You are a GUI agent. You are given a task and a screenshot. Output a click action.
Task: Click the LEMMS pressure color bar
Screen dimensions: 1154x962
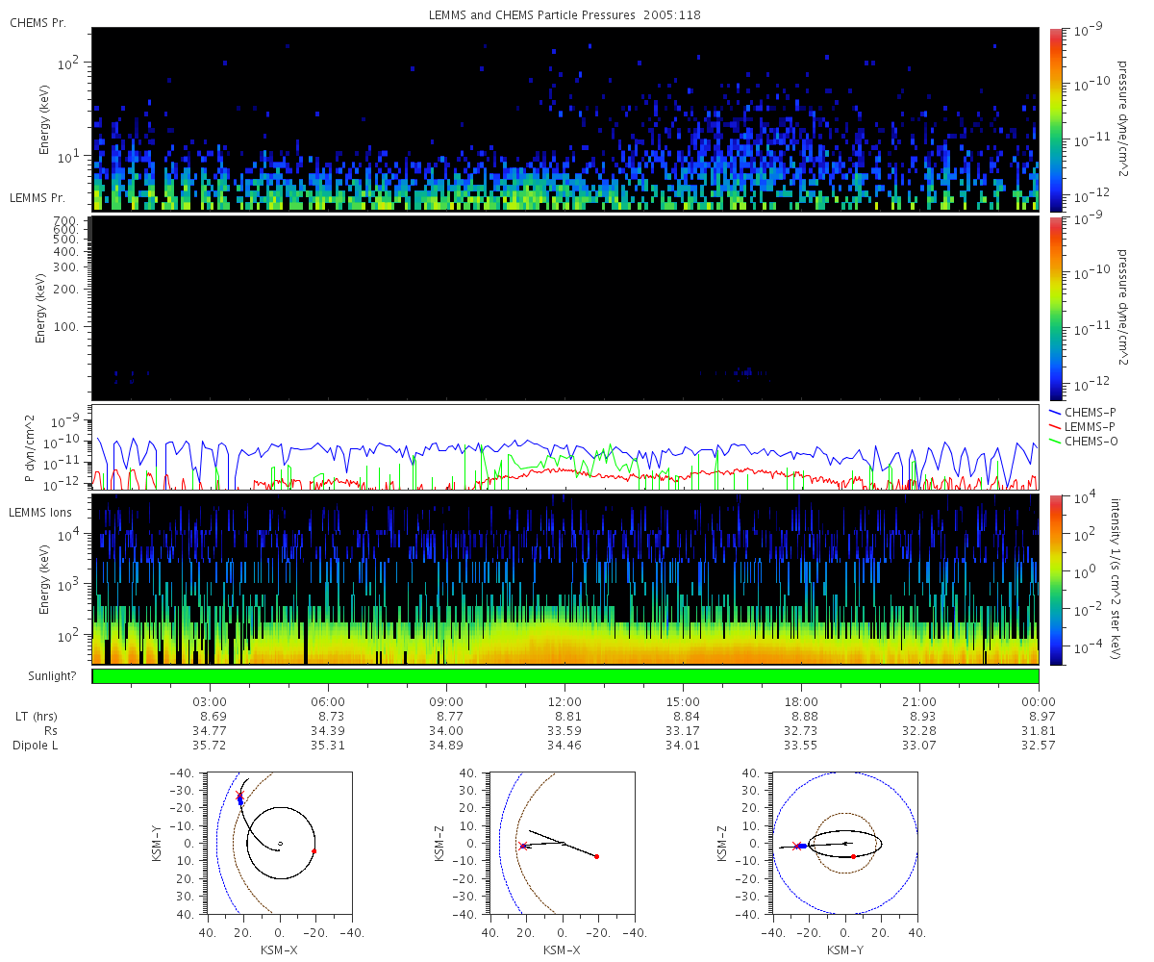point(1055,308)
